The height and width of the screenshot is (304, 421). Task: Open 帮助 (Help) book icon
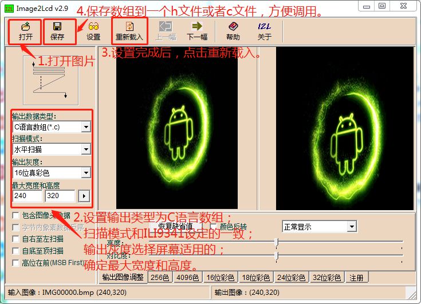[x=233, y=31]
